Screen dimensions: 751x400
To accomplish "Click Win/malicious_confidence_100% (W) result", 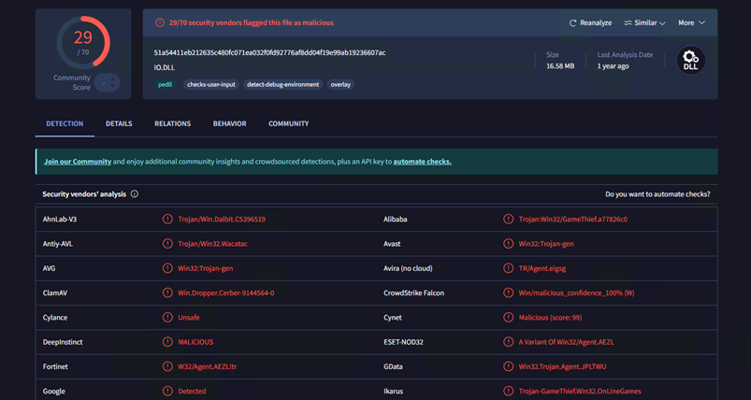I will (577, 293).
